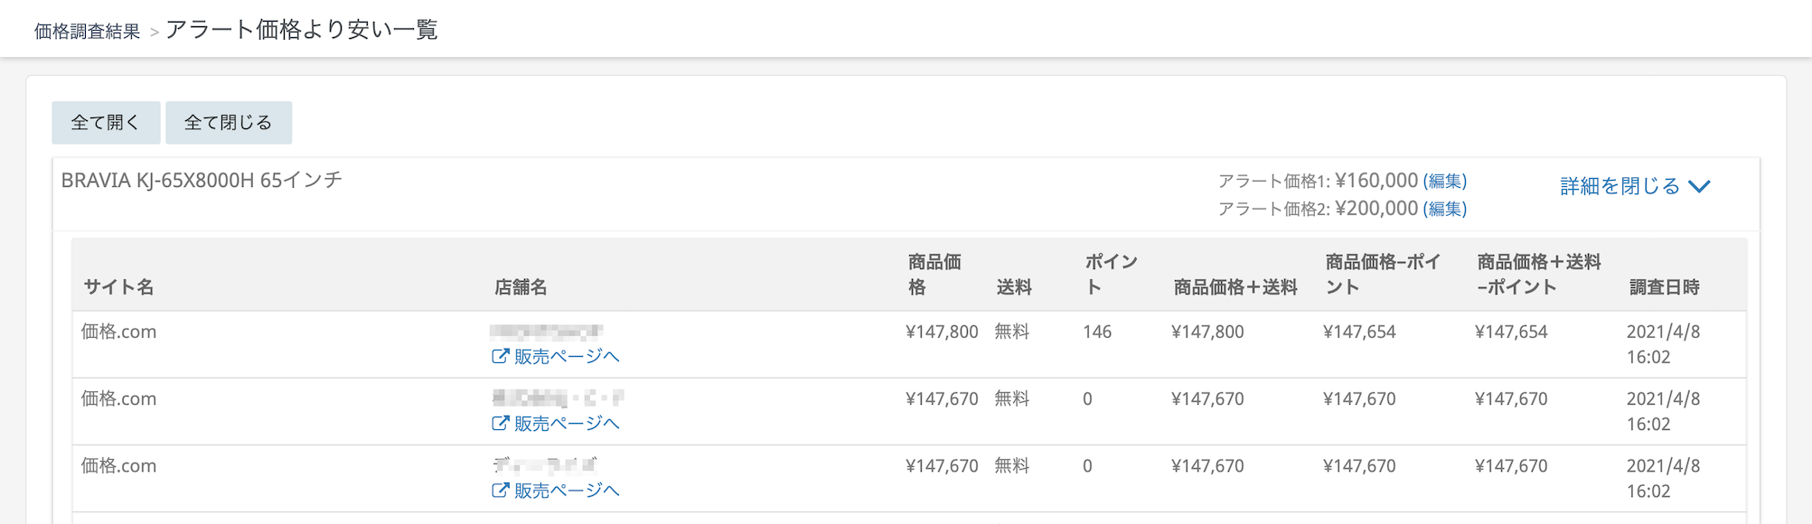Open 販売ページへ link for the ¥147,800 listing
Viewport: 1812px width, 524px height.
coord(566,357)
